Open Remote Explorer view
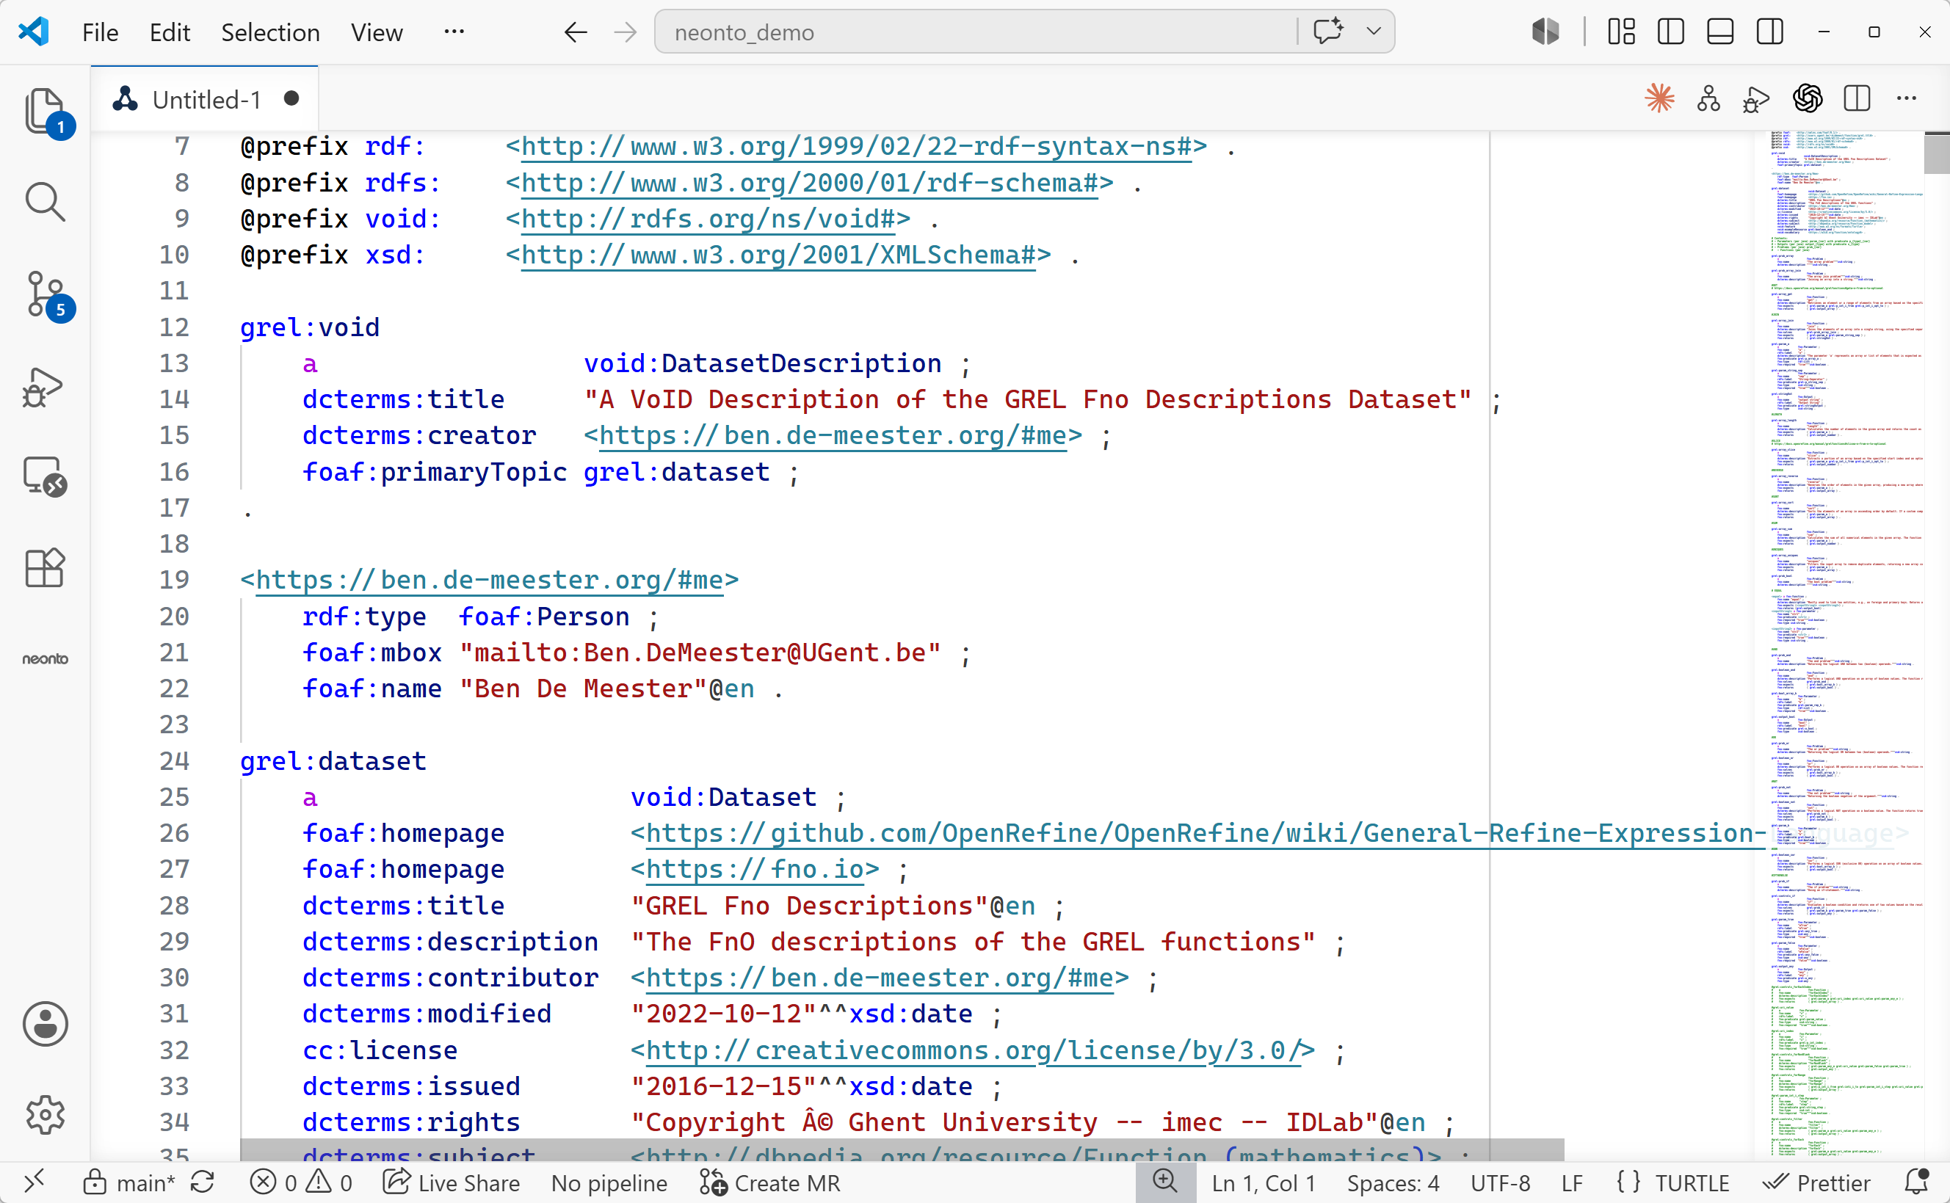 click(45, 476)
